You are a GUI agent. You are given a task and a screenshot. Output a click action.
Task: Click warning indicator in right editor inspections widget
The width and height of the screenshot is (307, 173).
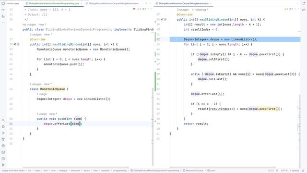[x=286, y=9]
